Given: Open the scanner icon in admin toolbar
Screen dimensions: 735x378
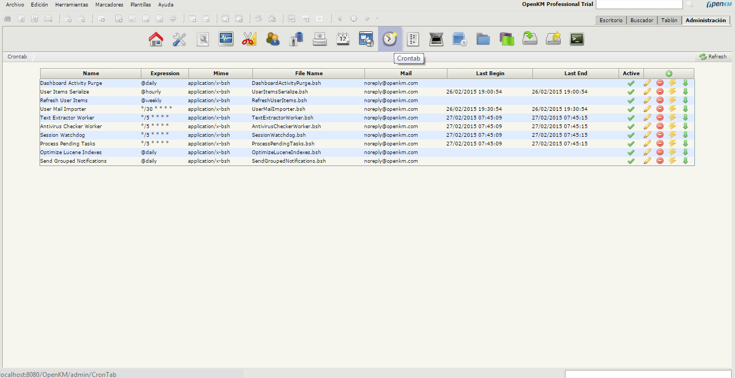Looking at the screenshot, I should click(437, 39).
